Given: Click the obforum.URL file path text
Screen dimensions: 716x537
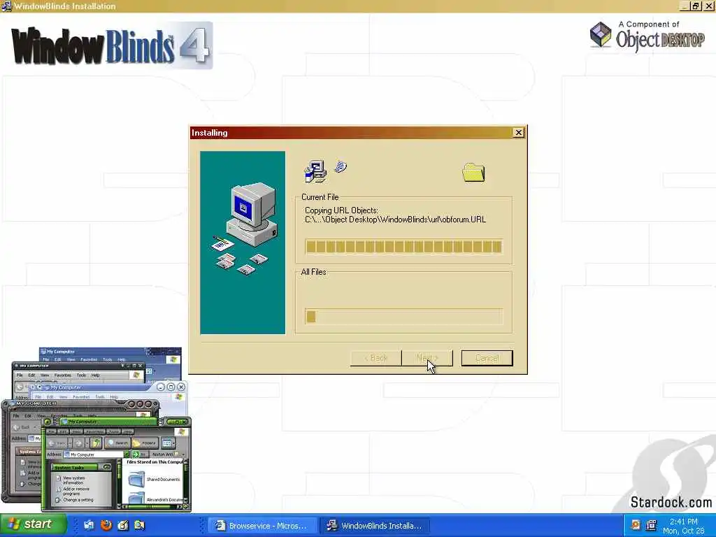Looking at the screenshot, I should tap(396, 219).
